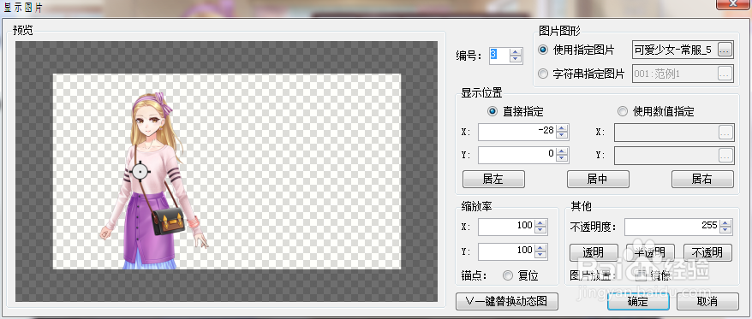752x319 pixels.
Task: Select the 使用指定图片 radio button
Action: click(543, 50)
